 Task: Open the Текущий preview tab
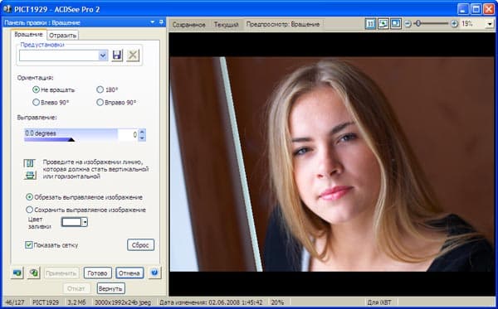point(226,24)
